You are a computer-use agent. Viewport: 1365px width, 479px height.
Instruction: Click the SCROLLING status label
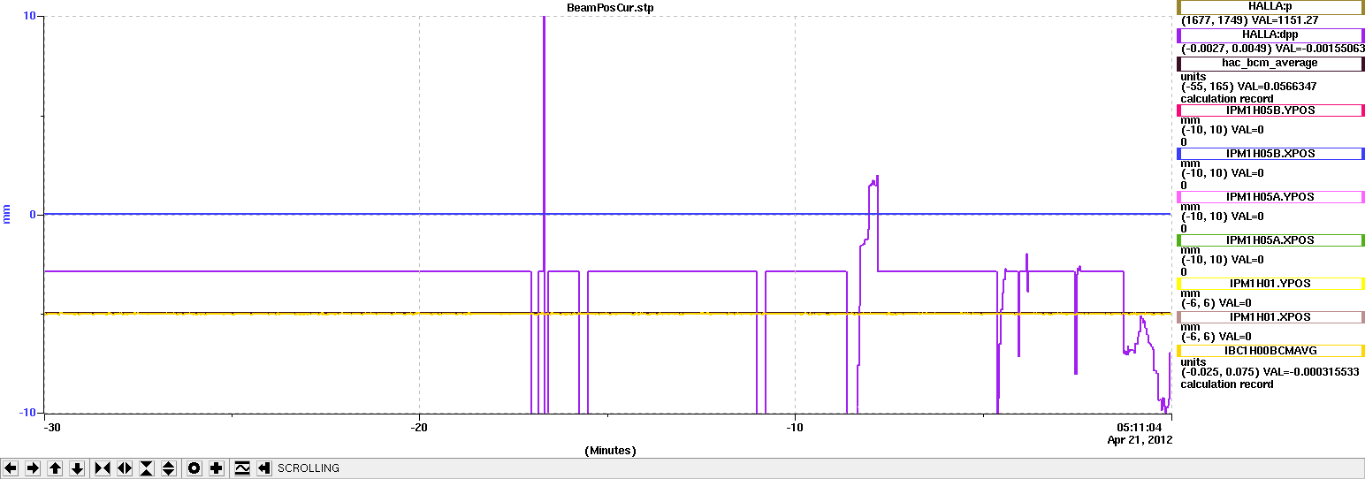point(309,468)
